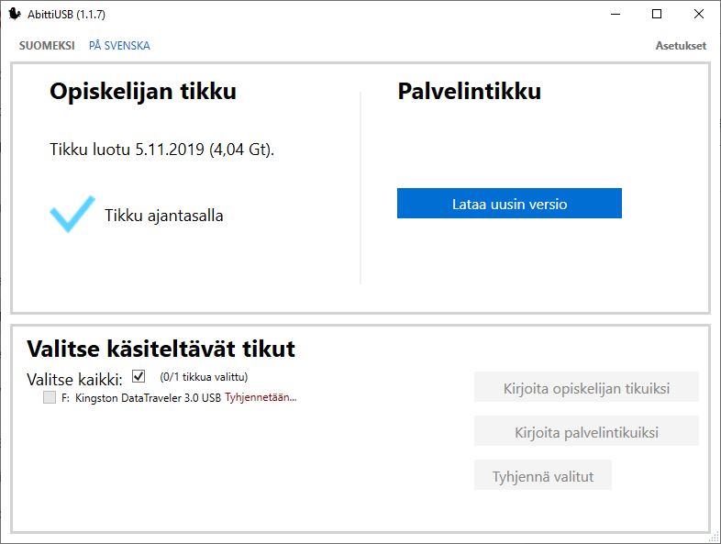Toggle the Valitse kaikki checkbox
The height and width of the screenshot is (544, 721).
pyautogui.click(x=139, y=376)
